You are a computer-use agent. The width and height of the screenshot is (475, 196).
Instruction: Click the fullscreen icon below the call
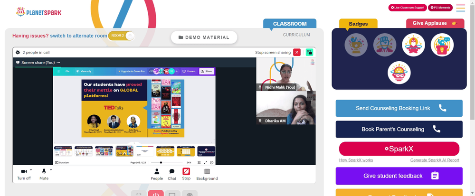139,194
